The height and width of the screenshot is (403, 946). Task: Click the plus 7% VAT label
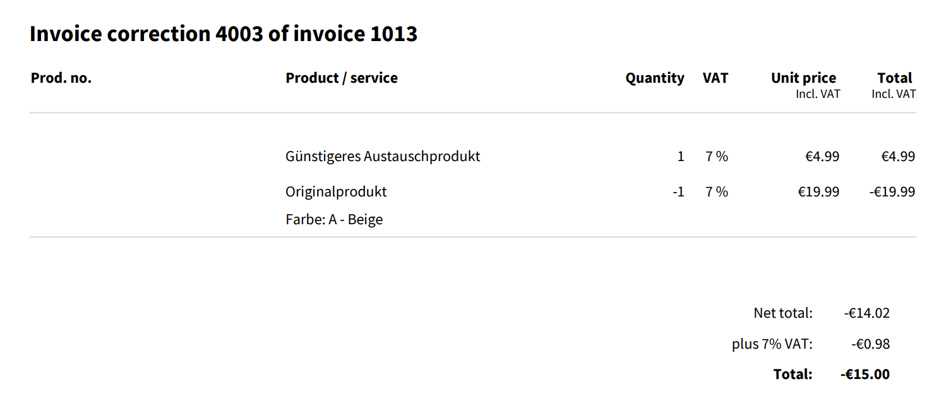[x=772, y=344]
